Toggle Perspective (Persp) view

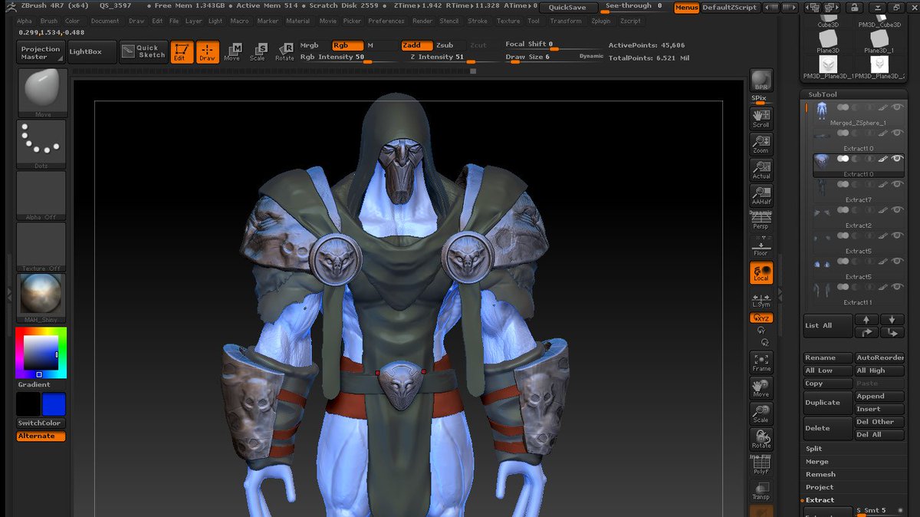pyautogui.click(x=761, y=221)
